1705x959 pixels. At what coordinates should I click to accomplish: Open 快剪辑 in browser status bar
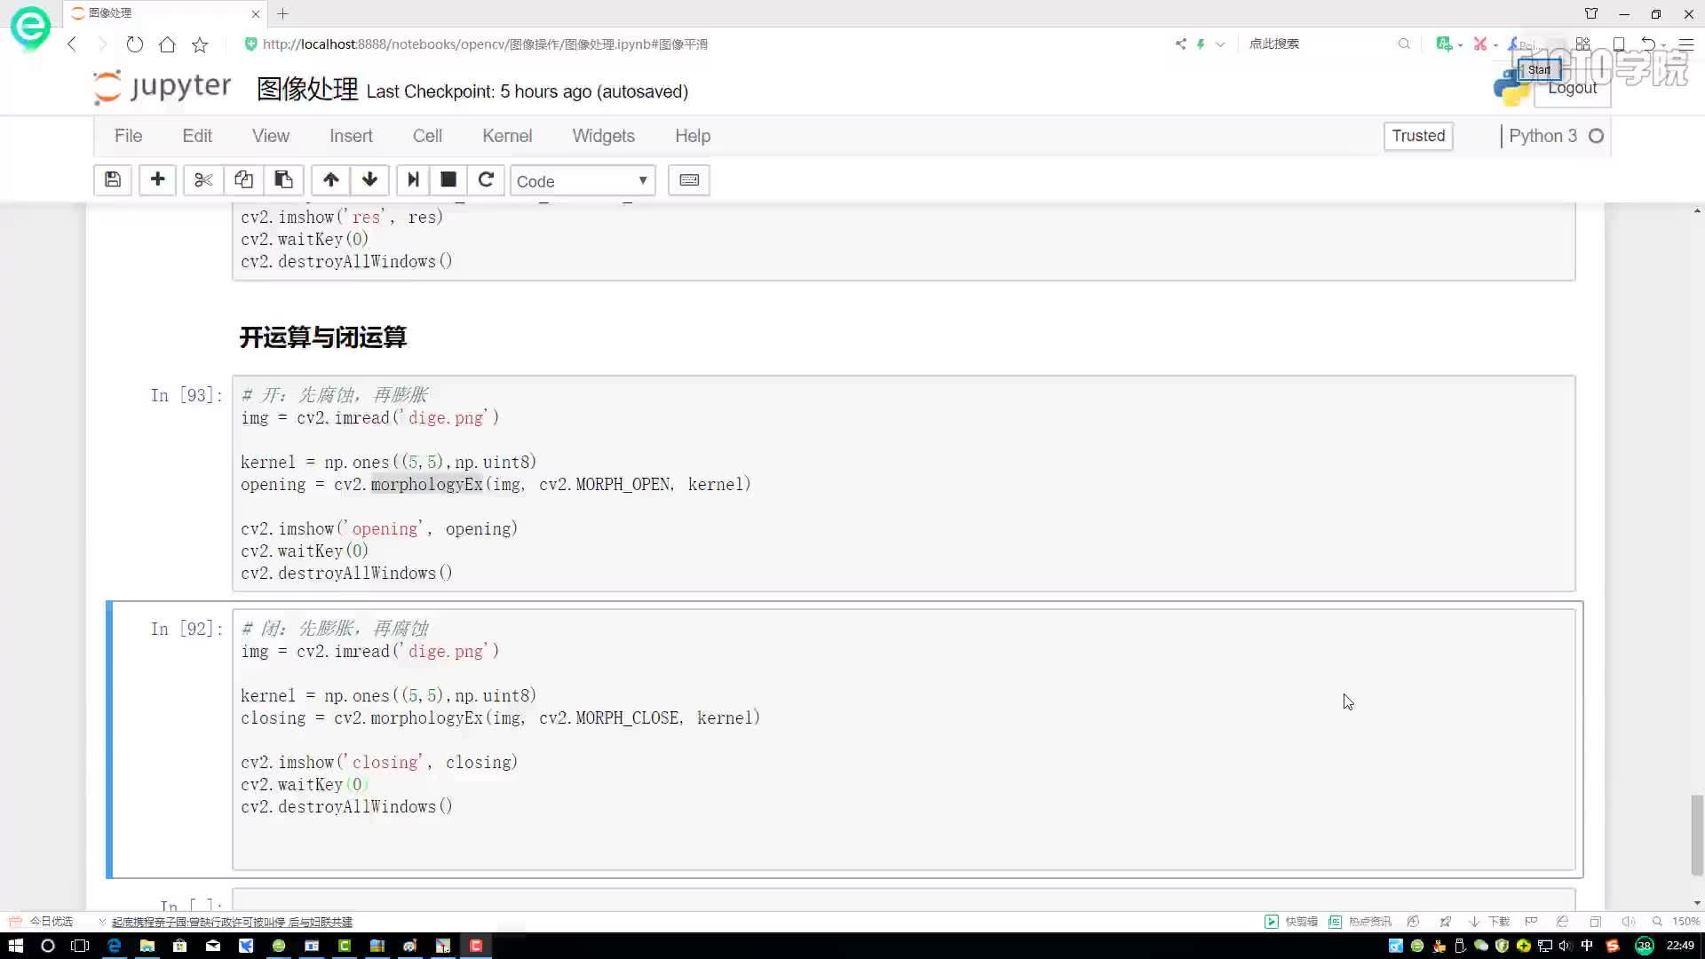pos(1292,922)
